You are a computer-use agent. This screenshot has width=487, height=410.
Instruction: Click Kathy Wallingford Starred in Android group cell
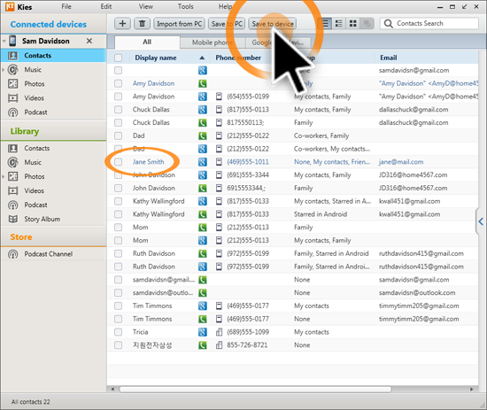pyautogui.click(x=321, y=214)
